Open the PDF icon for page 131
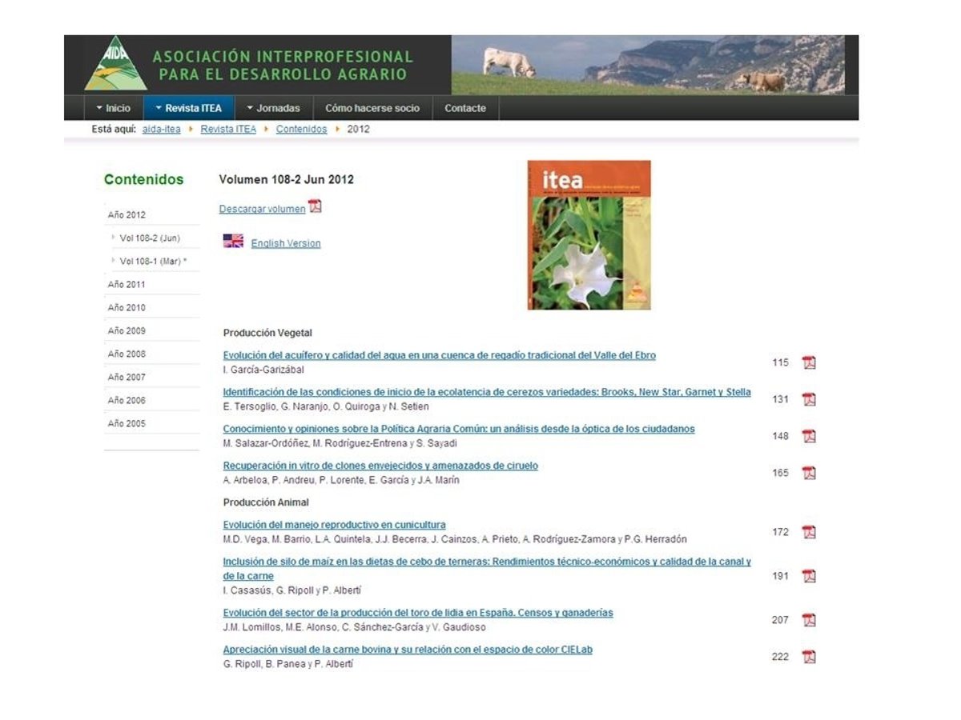 click(809, 399)
